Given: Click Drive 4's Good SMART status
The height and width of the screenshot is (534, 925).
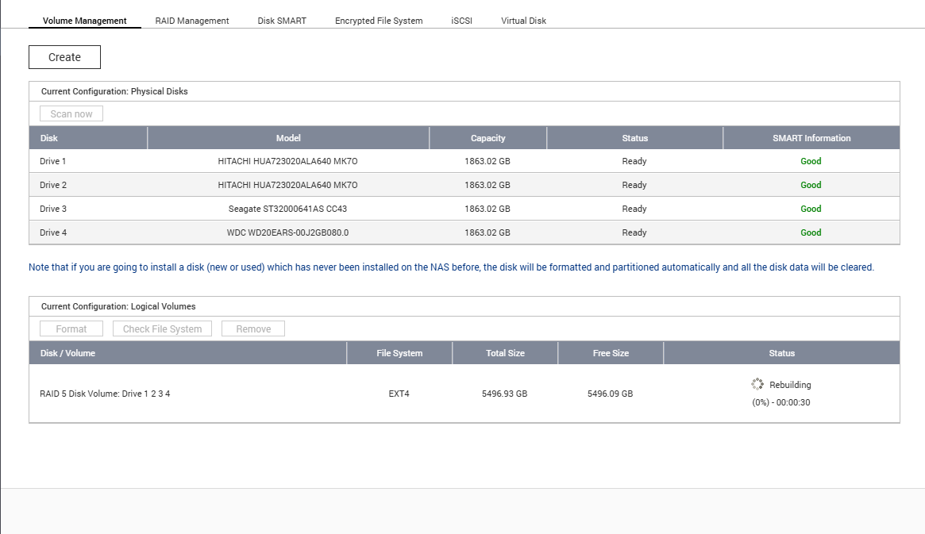Looking at the screenshot, I should click(x=811, y=232).
